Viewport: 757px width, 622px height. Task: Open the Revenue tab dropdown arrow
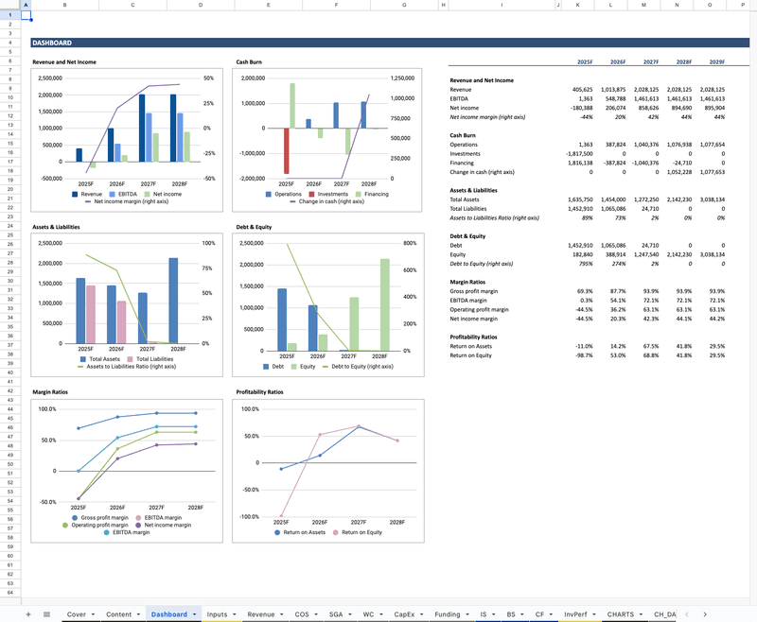pyautogui.click(x=281, y=614)
